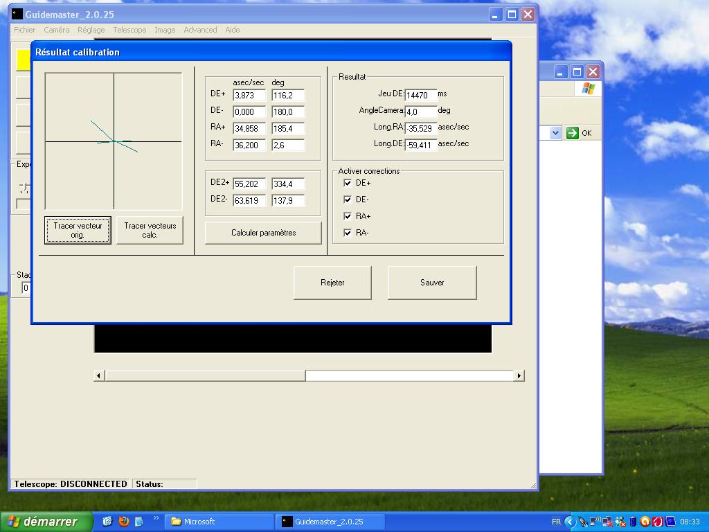Edit DE+ deg field 116,2
709x532 pixels.
288,96
